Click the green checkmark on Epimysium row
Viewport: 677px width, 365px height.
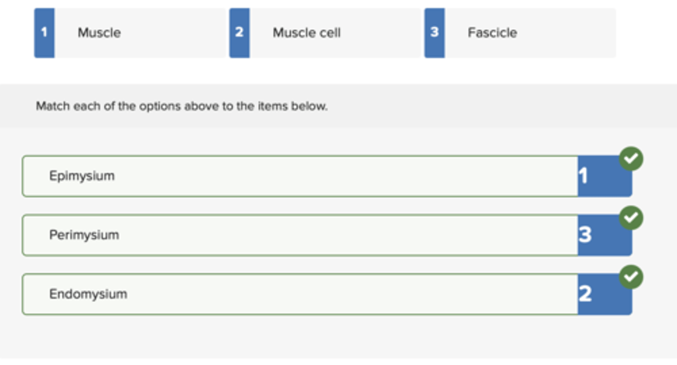click(x=631, y=159)
